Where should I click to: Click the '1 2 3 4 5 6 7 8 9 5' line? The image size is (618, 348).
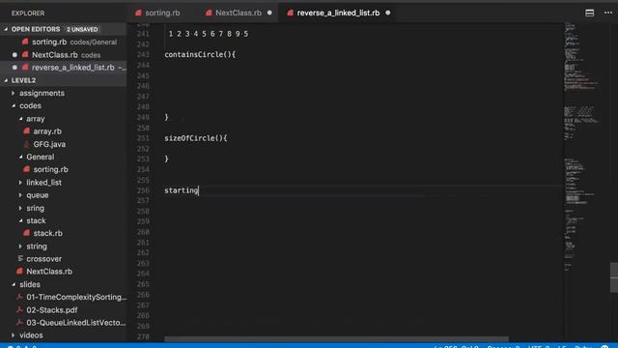click(x=209, y=34)
